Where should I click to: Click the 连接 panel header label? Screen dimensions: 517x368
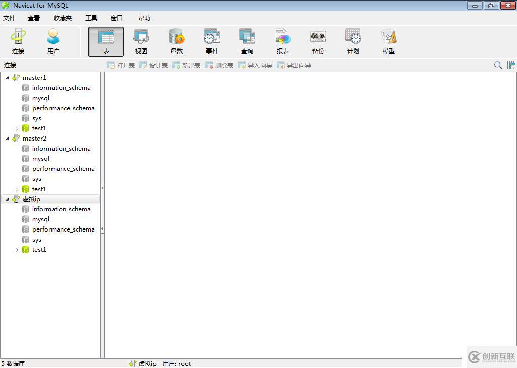tap(10, 65)
